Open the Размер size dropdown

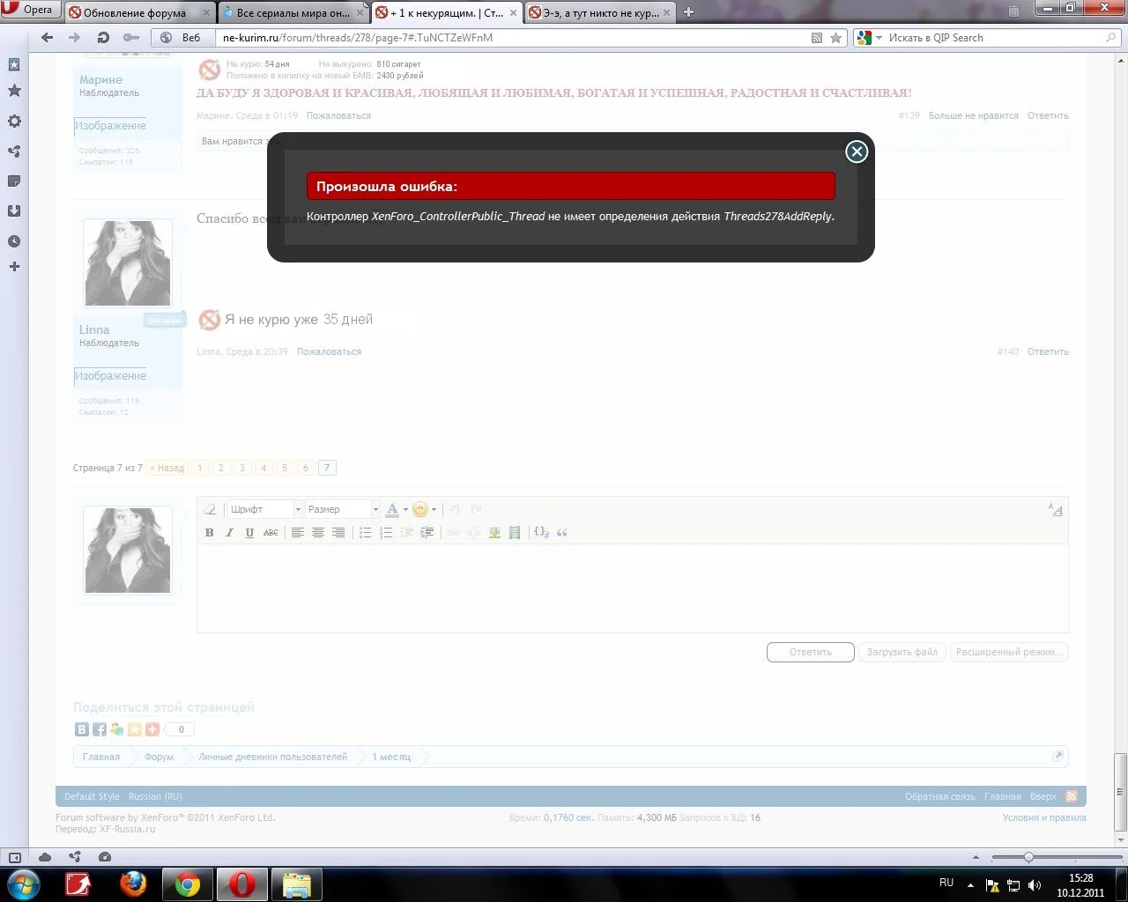(x=342, y=509)
